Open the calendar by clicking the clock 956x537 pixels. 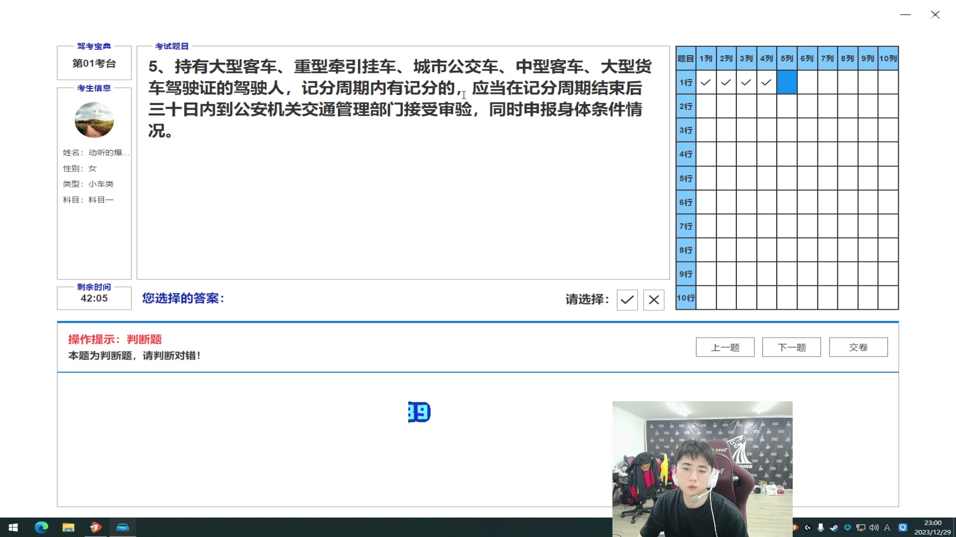pos(932,527)
